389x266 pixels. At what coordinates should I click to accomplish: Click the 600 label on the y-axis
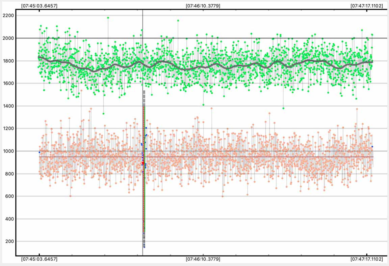coord(9,196)
